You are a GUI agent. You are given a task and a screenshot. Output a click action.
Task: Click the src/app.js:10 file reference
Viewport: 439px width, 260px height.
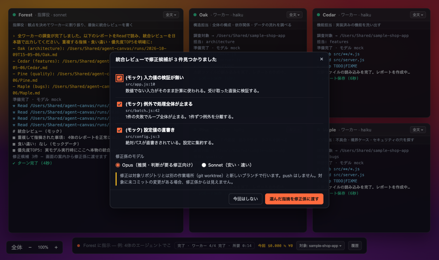[140, 84]
